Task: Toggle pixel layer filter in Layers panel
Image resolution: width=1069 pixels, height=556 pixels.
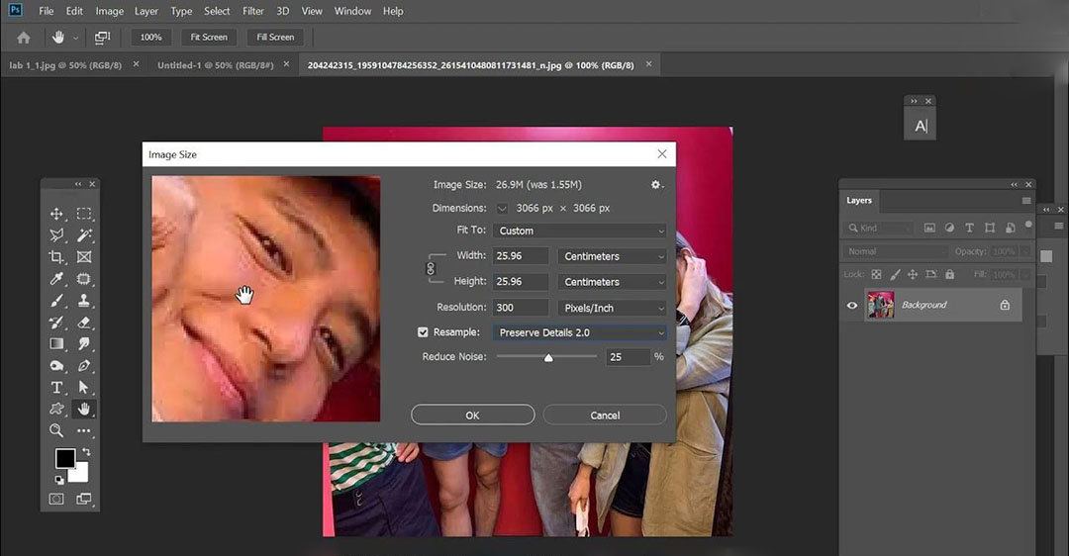Action: point(929,228)
